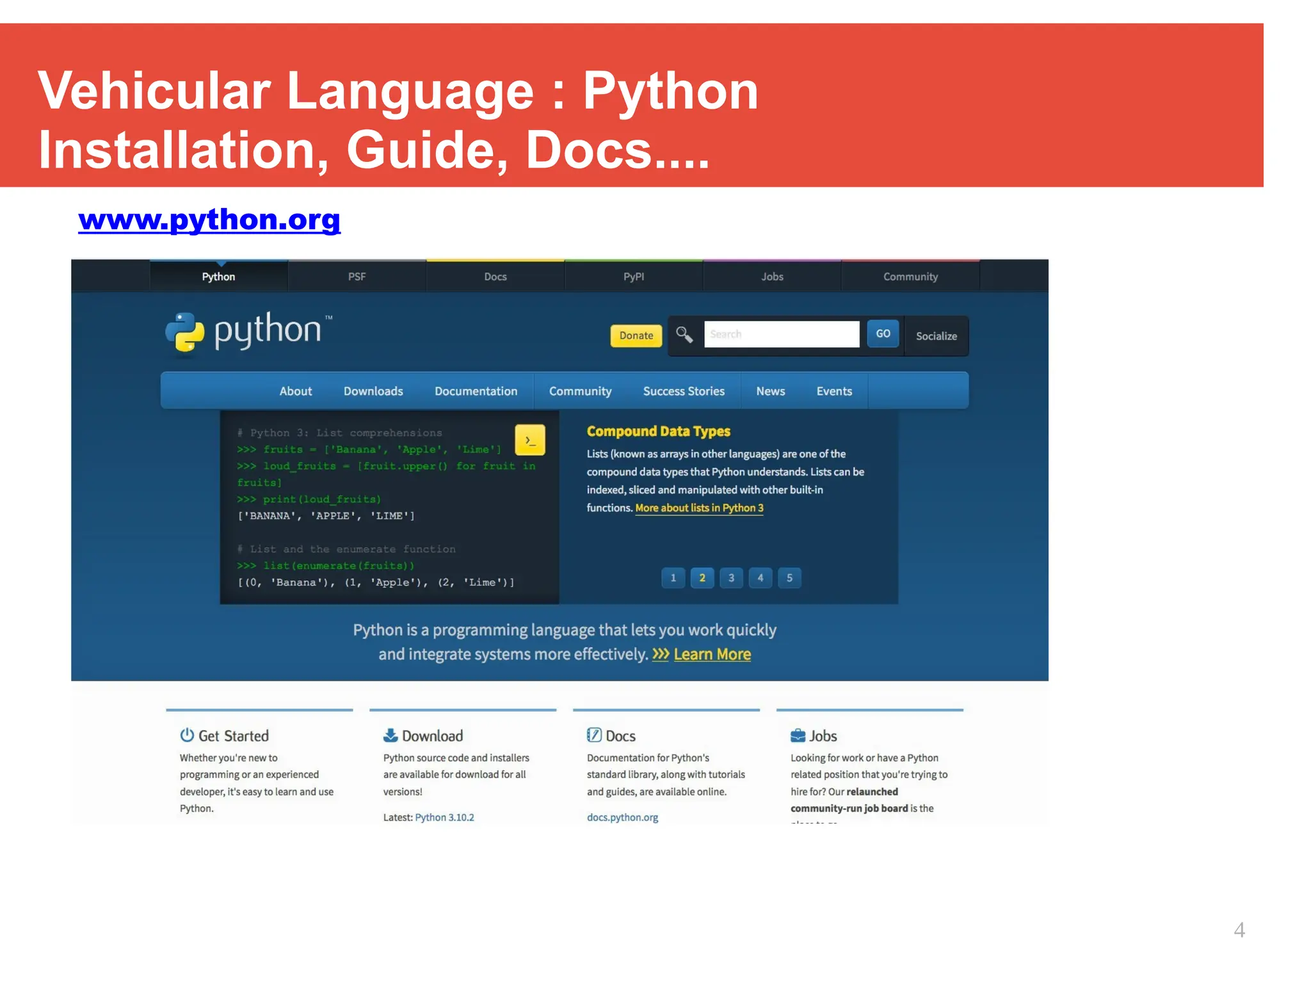The image size is (1311, 983).
Task: Show slide 3 of the code carousel
Action: coord(731,578)
